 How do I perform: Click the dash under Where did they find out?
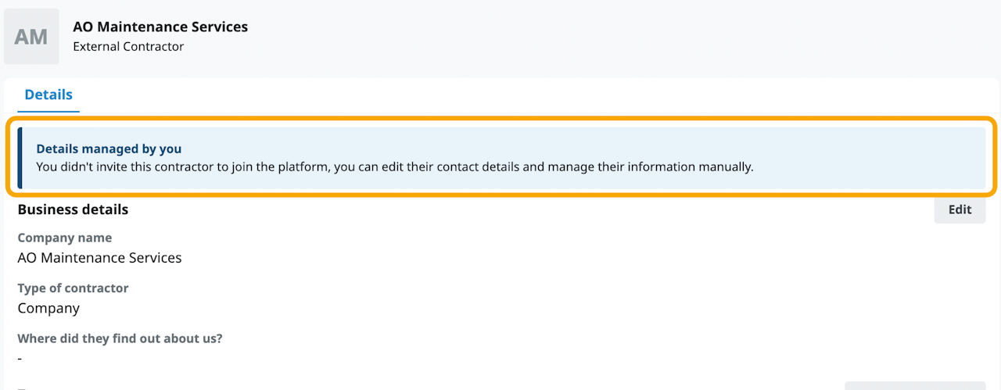(20, 358)
